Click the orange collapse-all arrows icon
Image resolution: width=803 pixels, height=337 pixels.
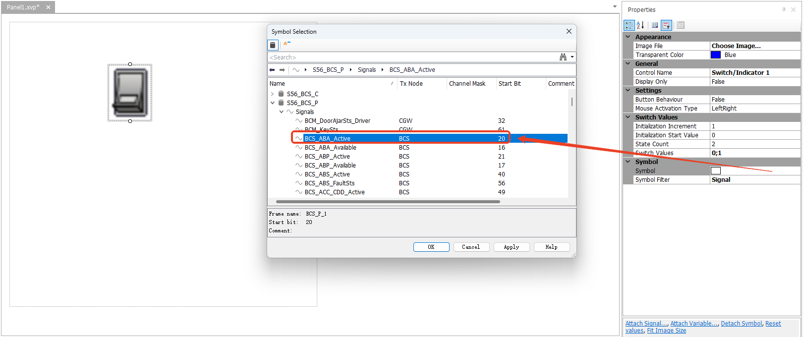tap(287, 44)
